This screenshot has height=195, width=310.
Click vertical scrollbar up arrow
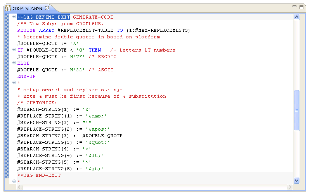click(x=297, y=17)
